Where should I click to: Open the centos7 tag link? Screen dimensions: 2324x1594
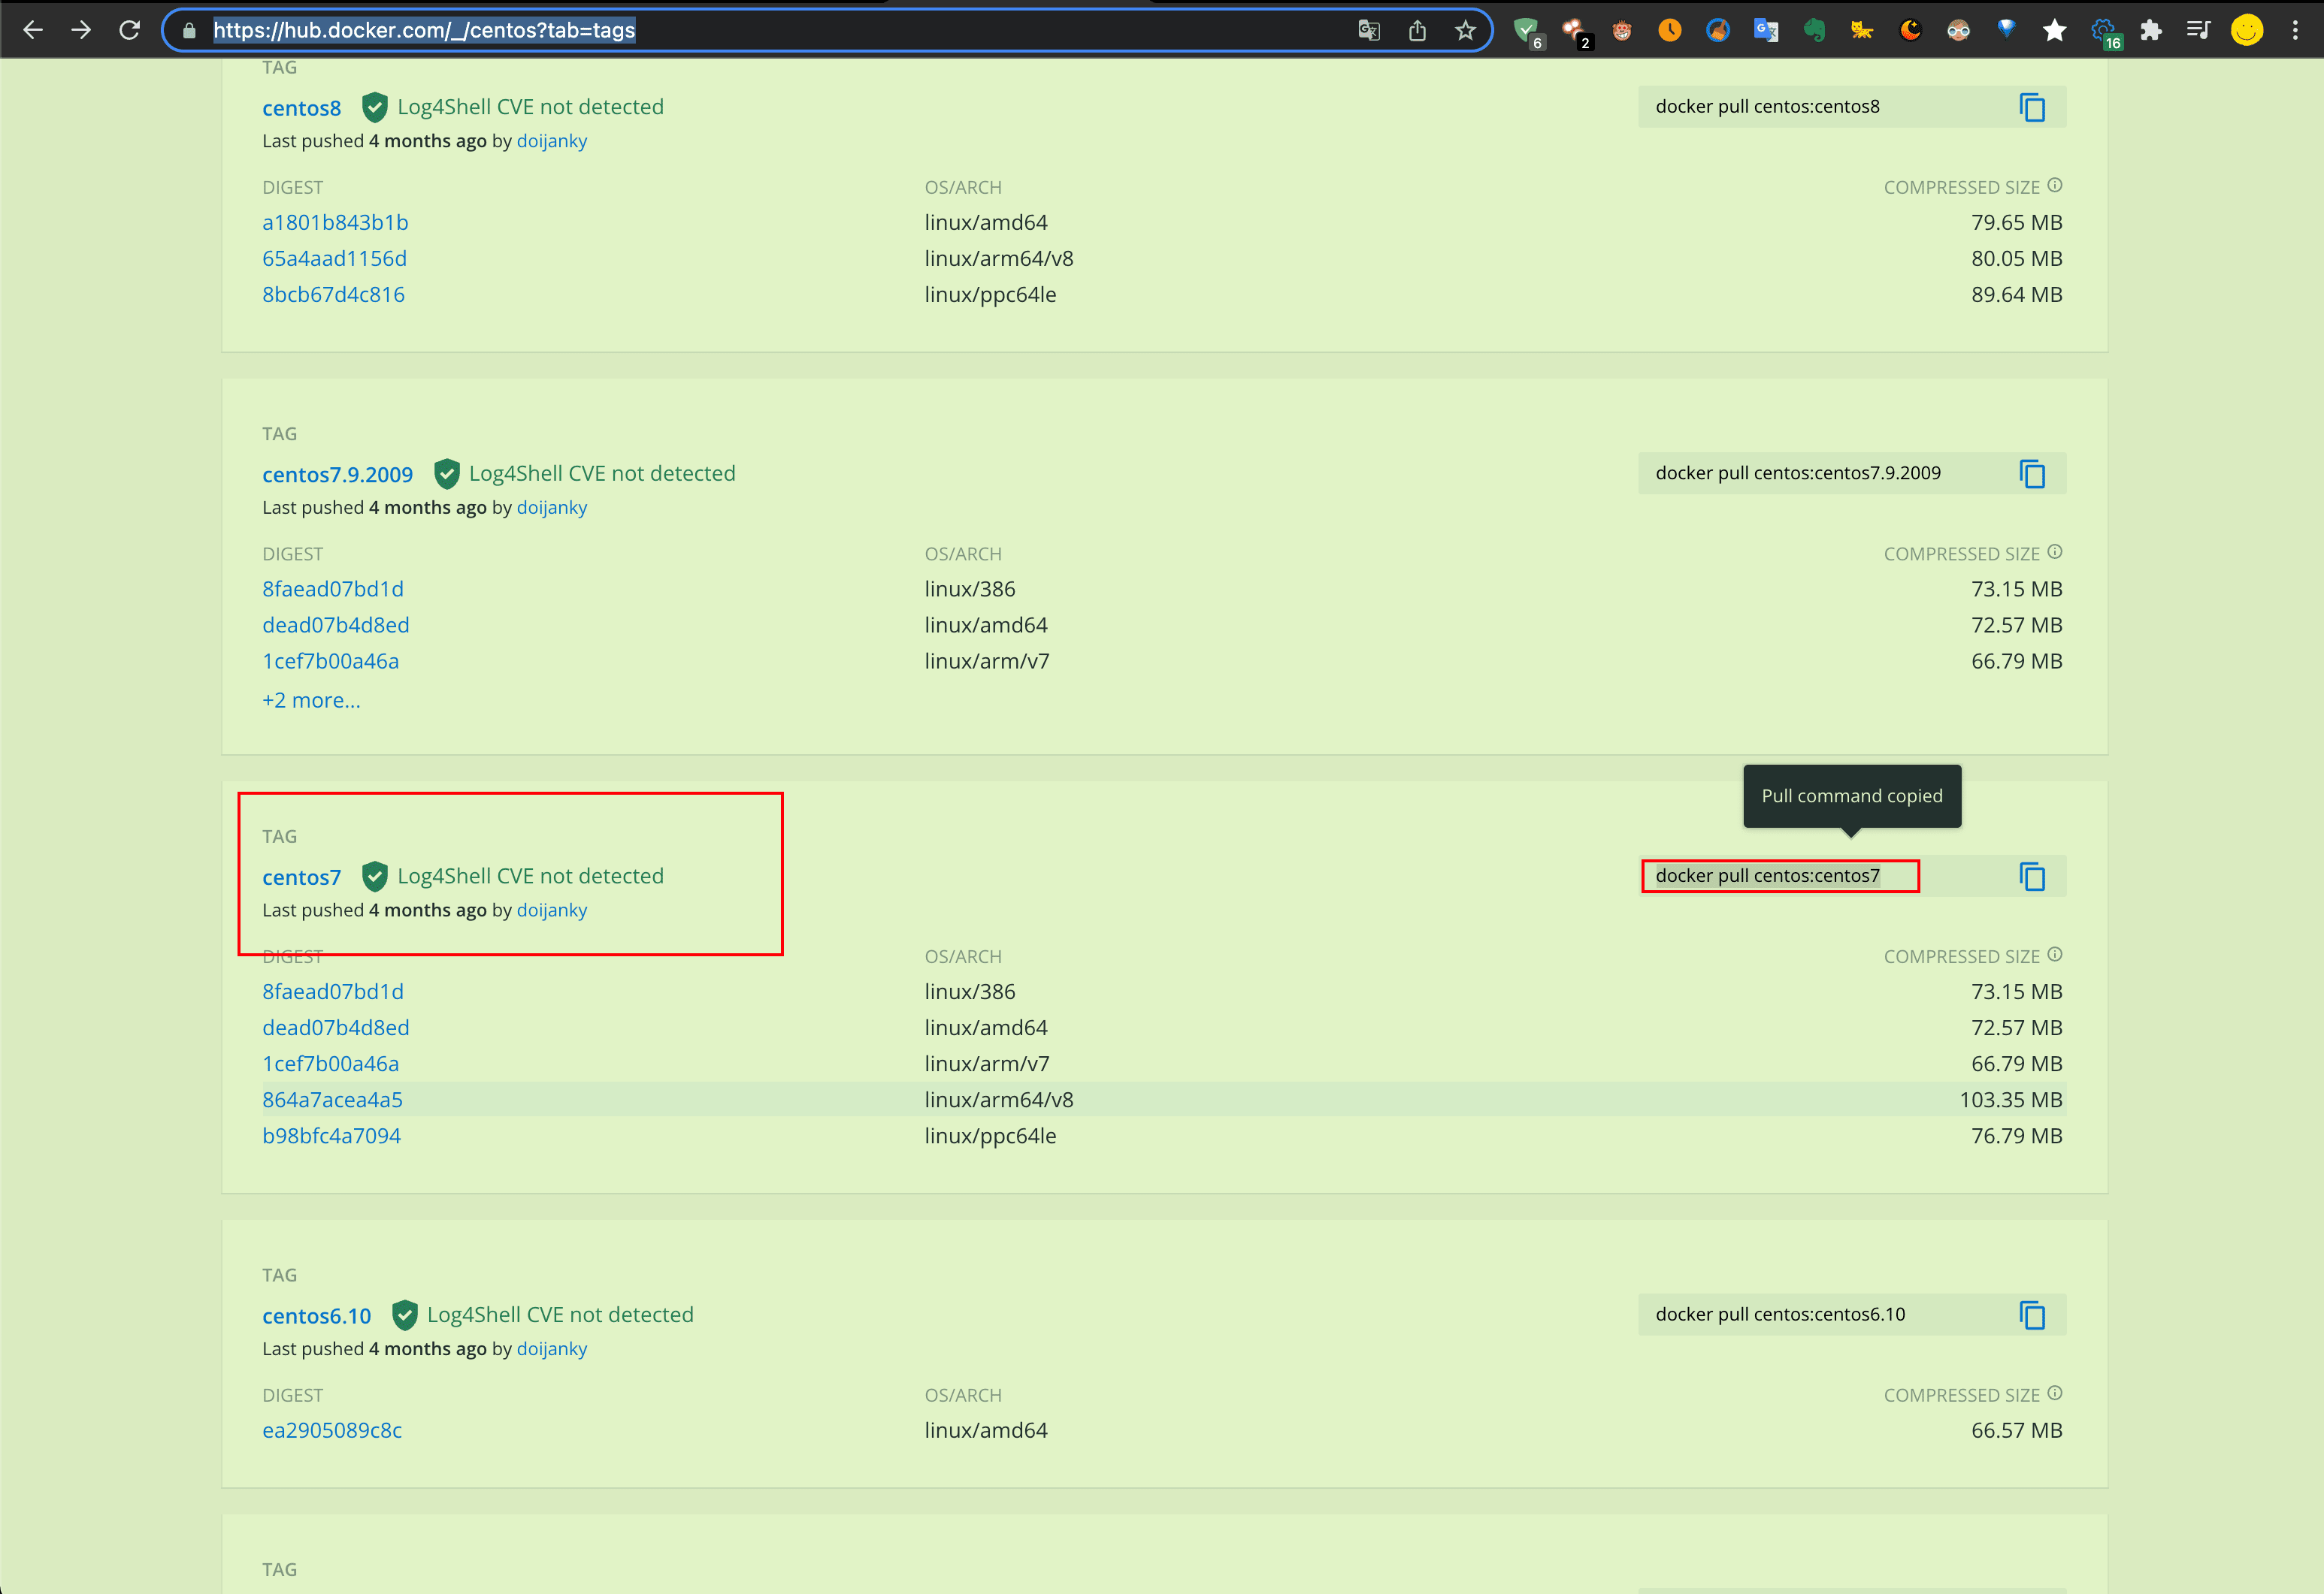point(301,877)
